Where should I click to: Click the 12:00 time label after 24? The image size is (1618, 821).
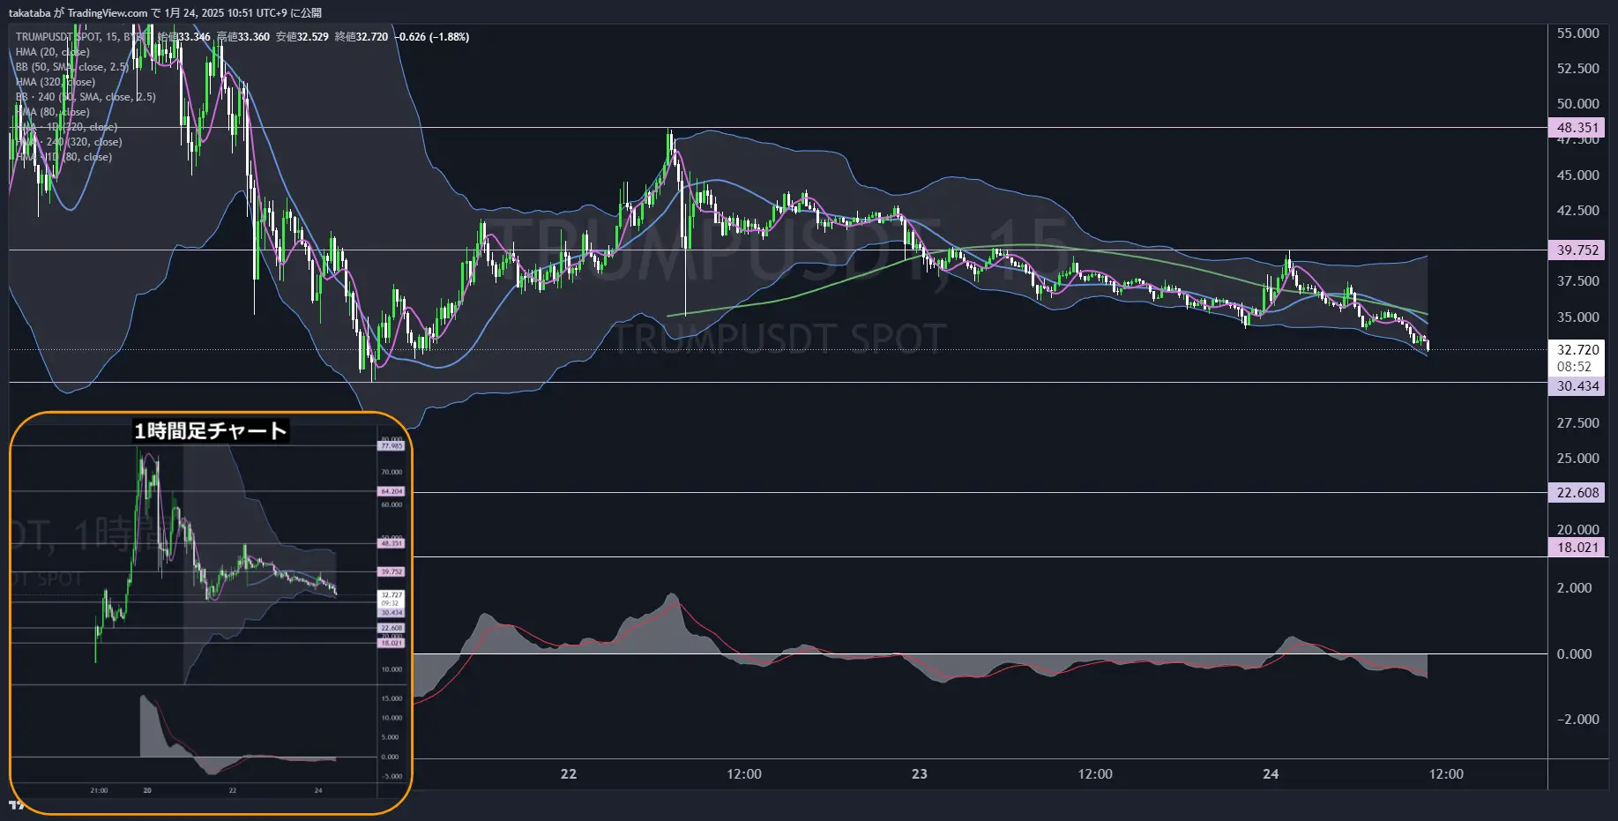pos(1446,774)
